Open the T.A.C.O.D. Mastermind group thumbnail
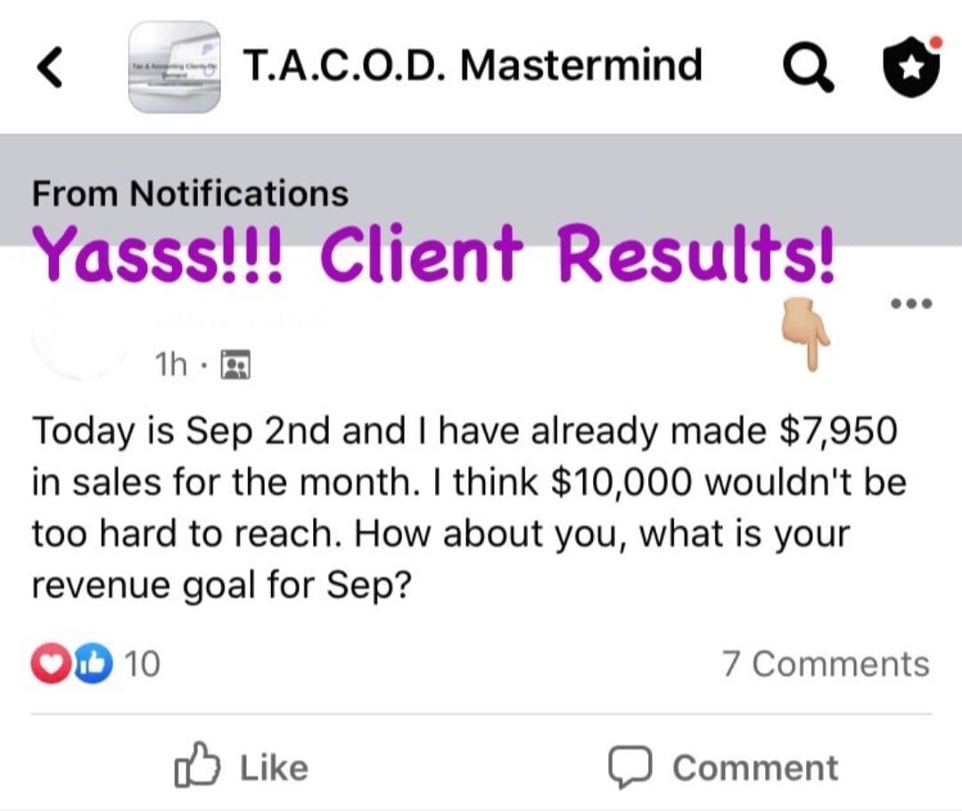The width and height of the screenshot is (962, 811). coord(174,67)
